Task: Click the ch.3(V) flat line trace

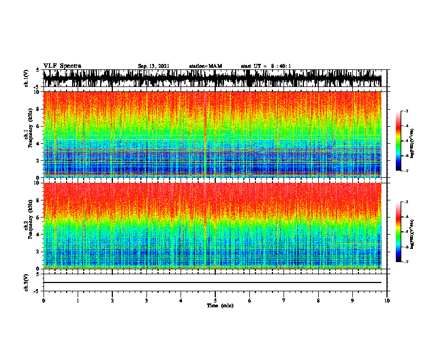Action: [x=212, y=282]
